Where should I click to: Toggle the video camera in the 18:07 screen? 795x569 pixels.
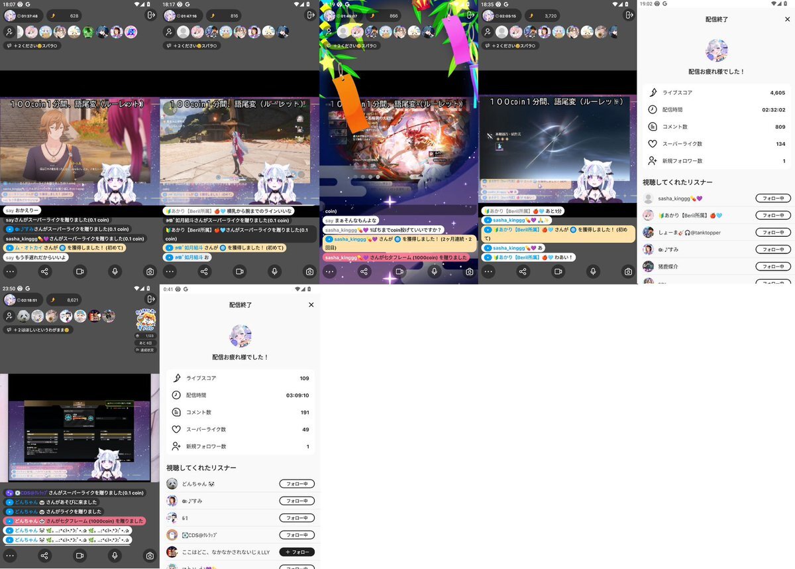[x=79, y=271]
